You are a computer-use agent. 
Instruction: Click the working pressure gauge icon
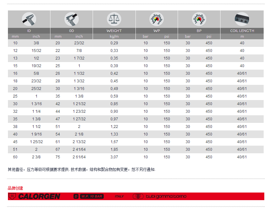tap(156, 19)
